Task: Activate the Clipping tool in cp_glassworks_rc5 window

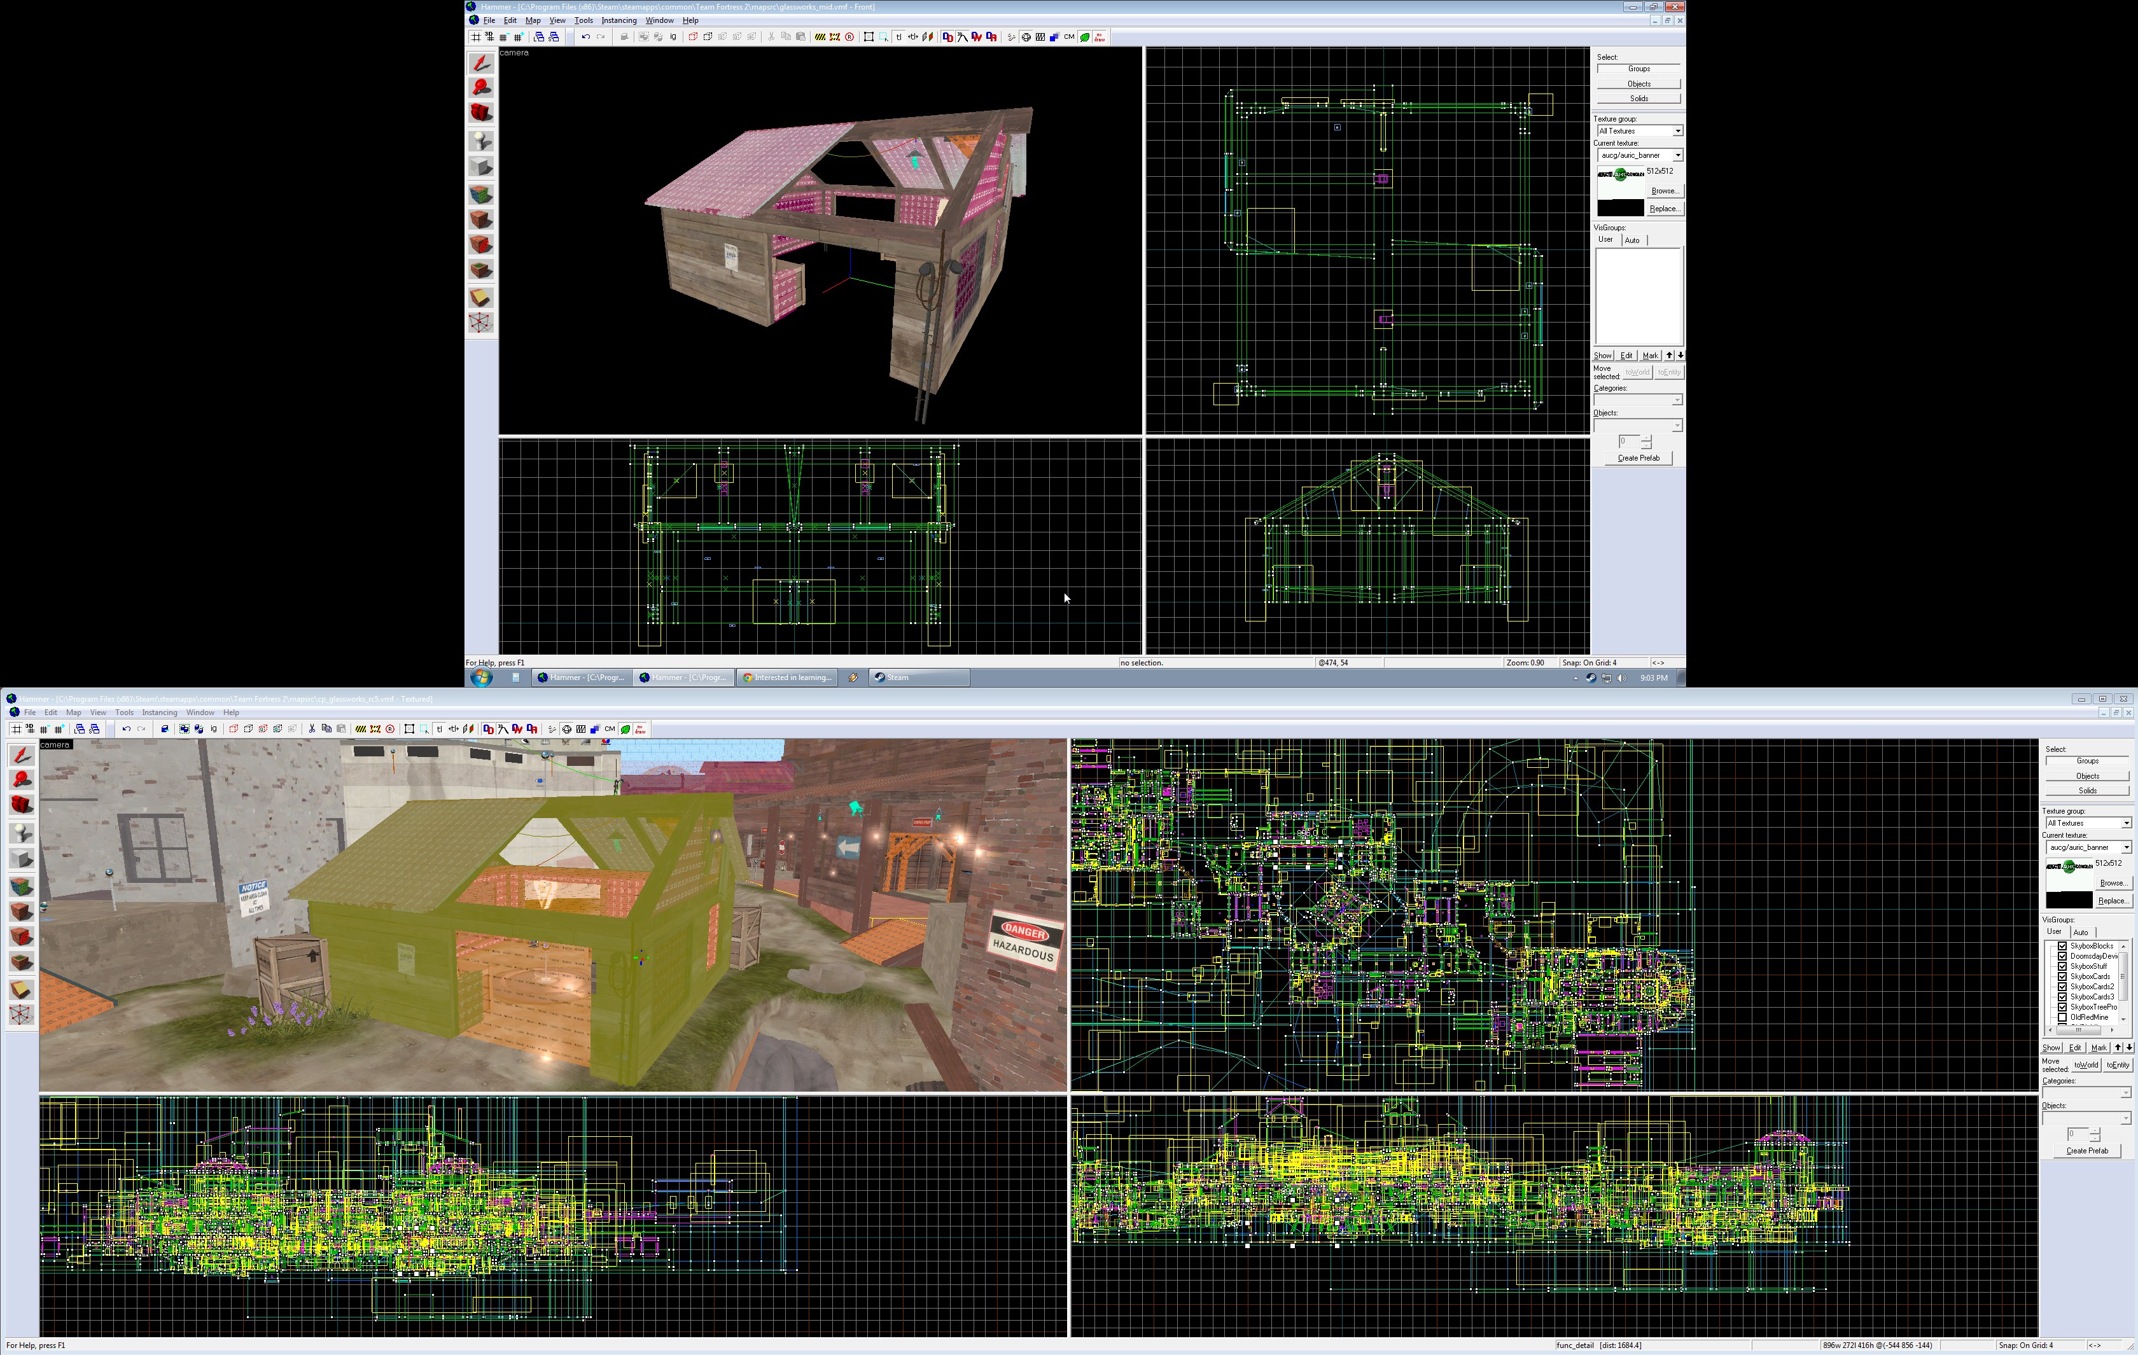Action: [x=21, y=990]
